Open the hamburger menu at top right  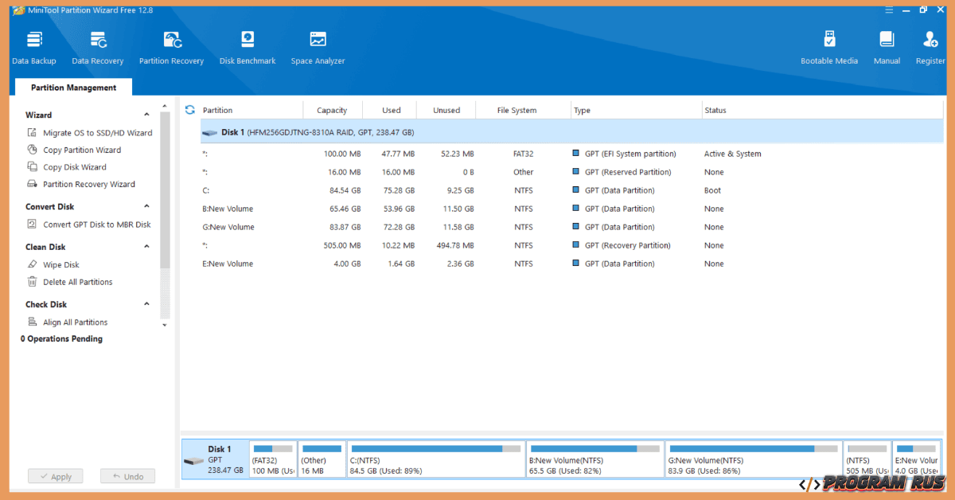tap(889, 10)
